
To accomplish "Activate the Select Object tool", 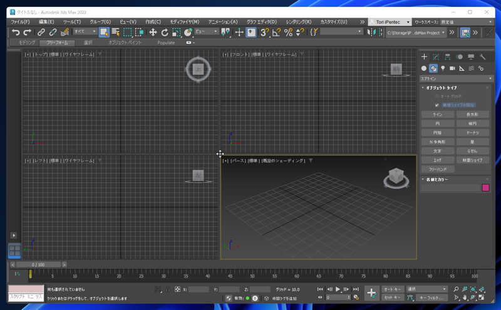I will [x=104, y=33].
